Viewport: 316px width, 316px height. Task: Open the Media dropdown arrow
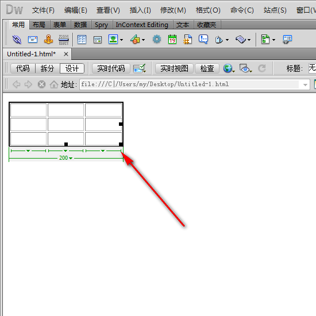pyautogui.click(x=143, y=40)
